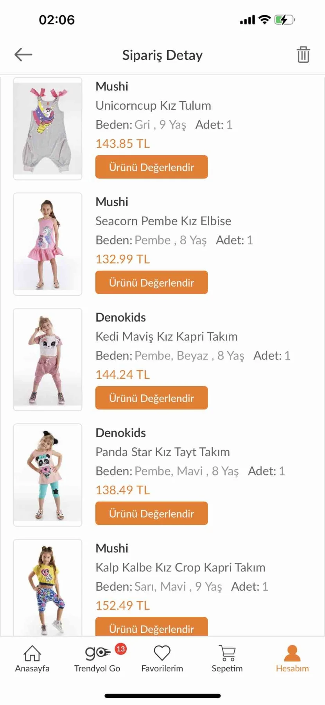Tap the Seacorn Pembe Kız Elbise title
This screenshot has width=325, height=705.
pos(163,221)
